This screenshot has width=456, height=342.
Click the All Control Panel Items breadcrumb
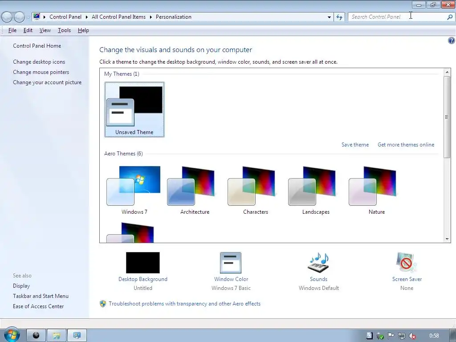coord(118,17)
